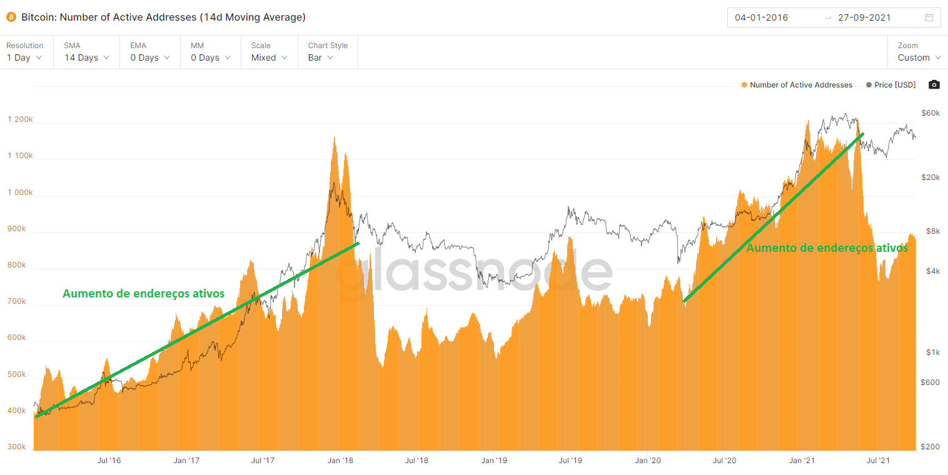Click the $200 price axis label
The image size is (948, 475).
click(x=930, y=447)
